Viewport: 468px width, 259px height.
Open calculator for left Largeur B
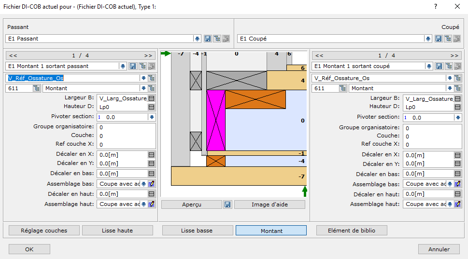151,98
